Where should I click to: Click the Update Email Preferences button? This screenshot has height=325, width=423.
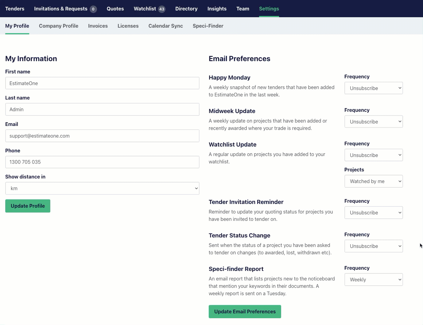(x=245, y=311)
